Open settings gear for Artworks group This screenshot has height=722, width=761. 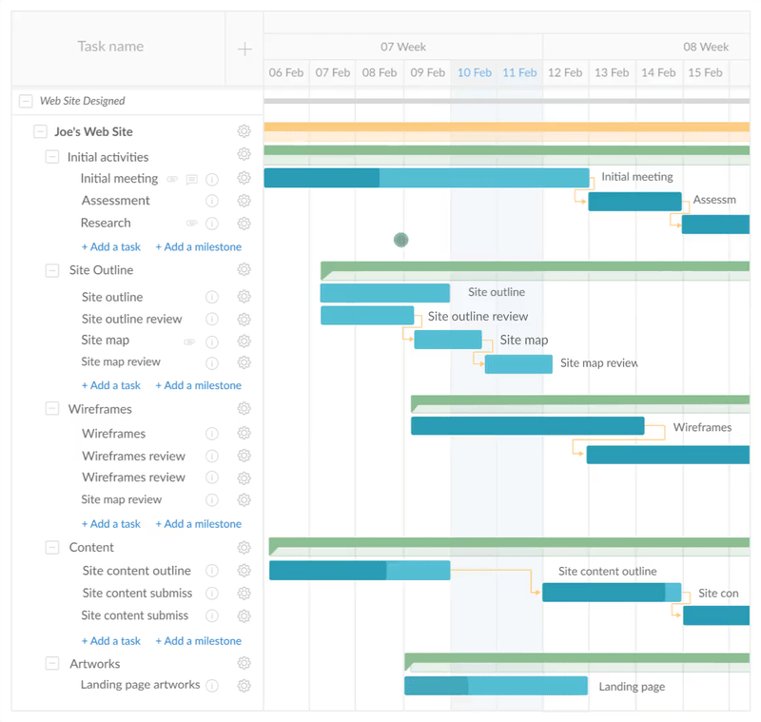[x=244, y=663]
